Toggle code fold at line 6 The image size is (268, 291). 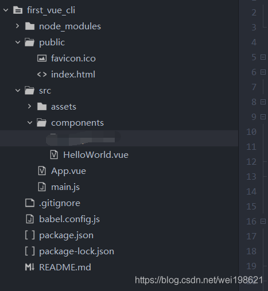(263, 72)
